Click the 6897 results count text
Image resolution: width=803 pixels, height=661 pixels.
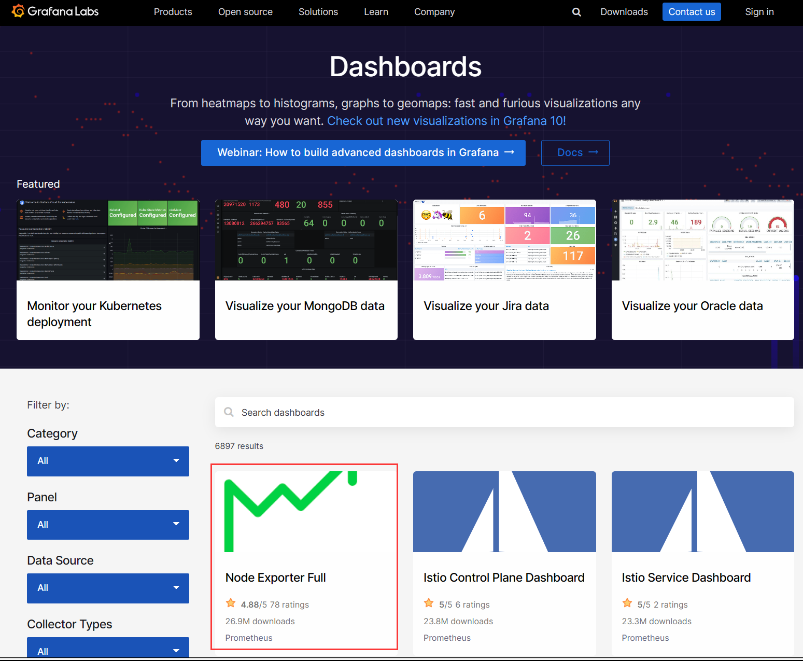[x=239, y=446]
